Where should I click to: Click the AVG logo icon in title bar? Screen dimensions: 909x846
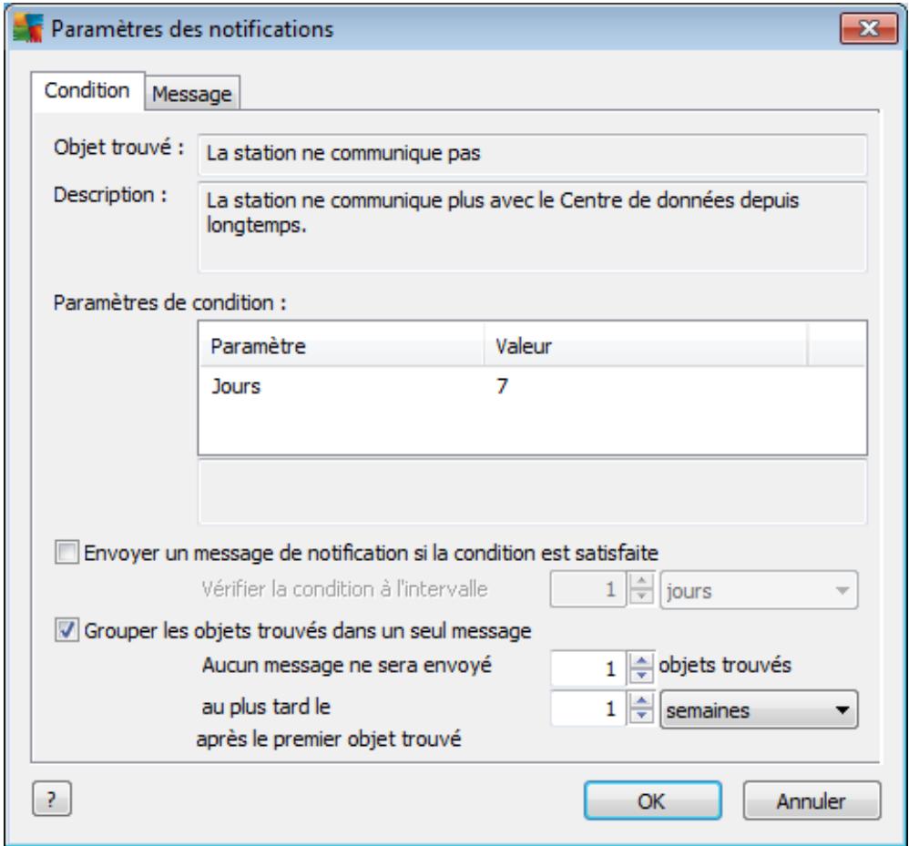28,28
